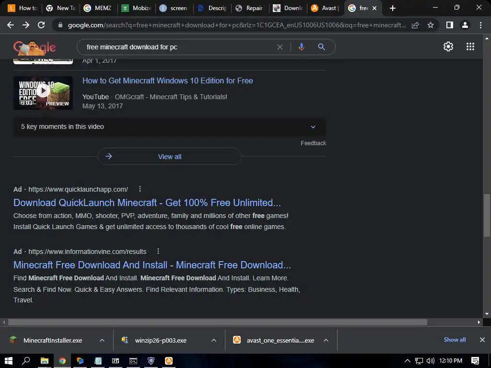Open the Avast icon in taskbar
This screenshot has height=368, width=491.
(169, 361)
